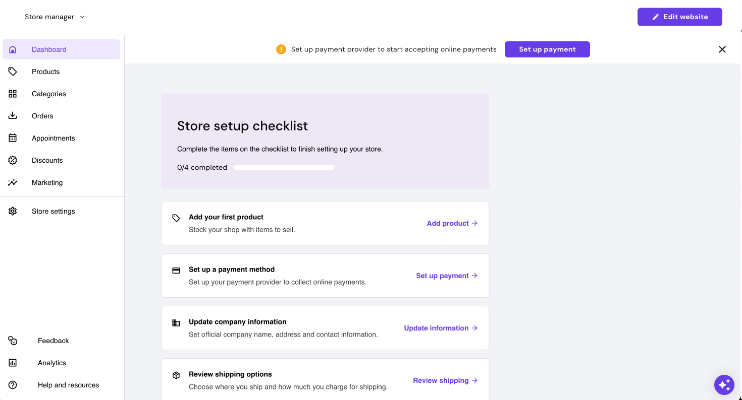This screenshot has width=742, height=400.
Task: Open the AI assistant sparkle button
Action: pyautogui.click(x=724, y=385)
